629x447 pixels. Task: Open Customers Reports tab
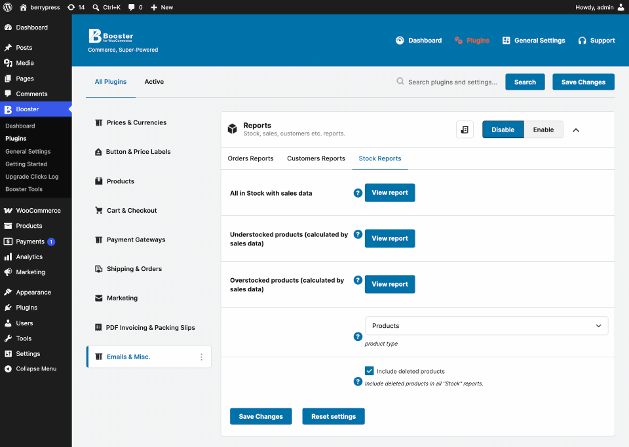click(316, 158)
